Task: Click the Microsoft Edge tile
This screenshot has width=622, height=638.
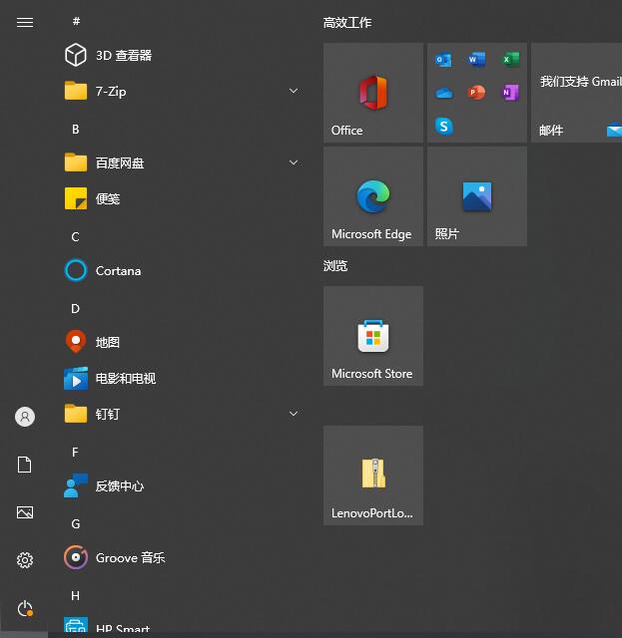Action: coord(372,196)
